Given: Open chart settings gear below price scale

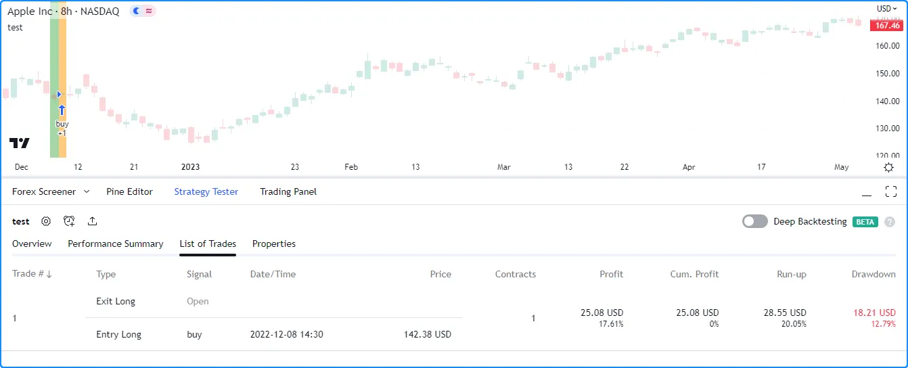Looking at the screenshot, I should 888,167.
